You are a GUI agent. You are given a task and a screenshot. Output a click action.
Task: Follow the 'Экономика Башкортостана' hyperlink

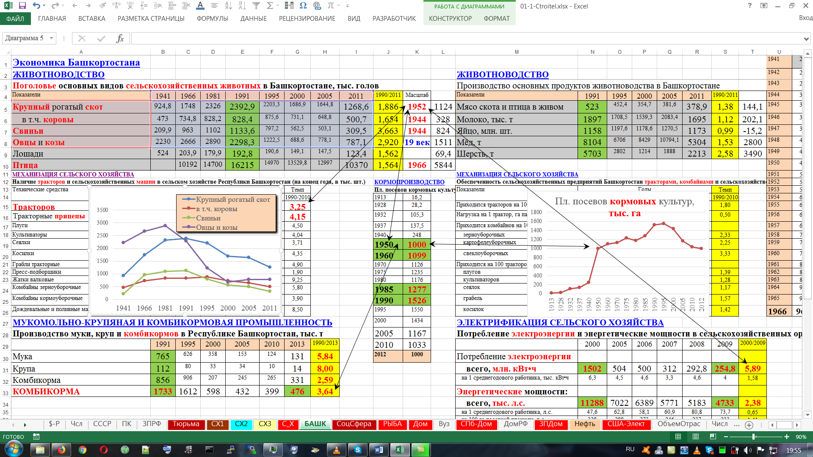tap(76, 63)
